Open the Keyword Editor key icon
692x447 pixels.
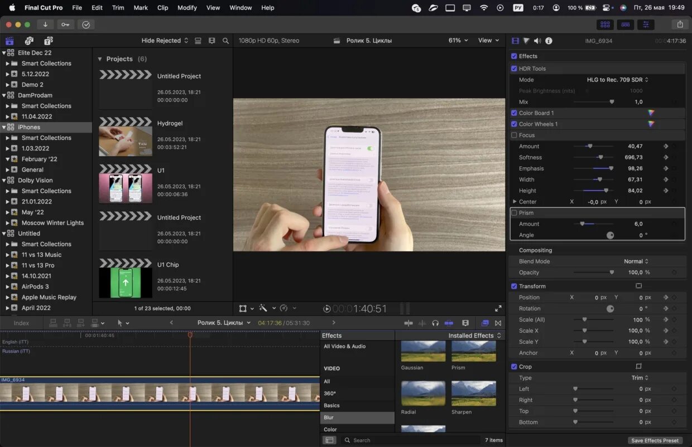pyautogui.click(x=66, y=25)
